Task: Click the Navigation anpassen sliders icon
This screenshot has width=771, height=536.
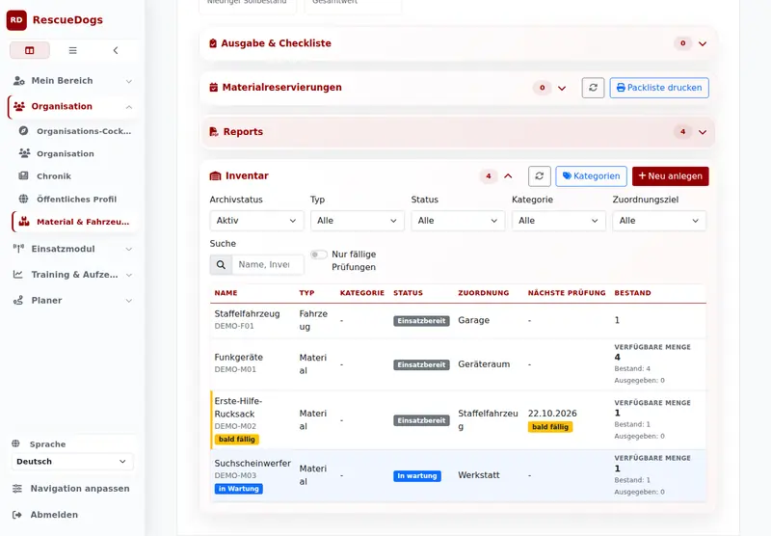Action: [17, 489]
